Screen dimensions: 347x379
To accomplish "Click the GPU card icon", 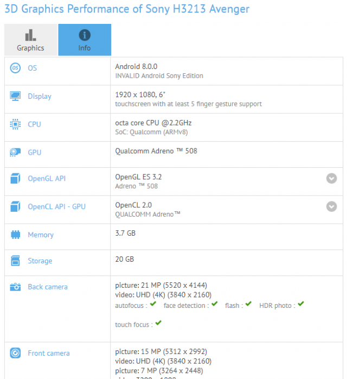I will click(x=15, y=152).
